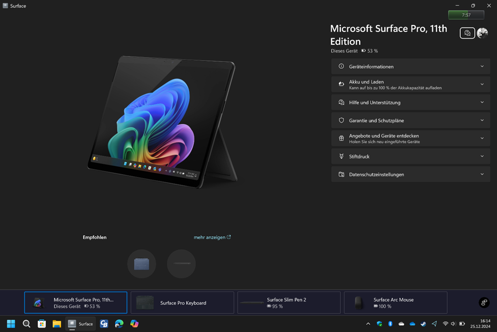497x332 pixels.
Task: Click the Geräteinformationen info icon
Action: [x=341, y=66]
